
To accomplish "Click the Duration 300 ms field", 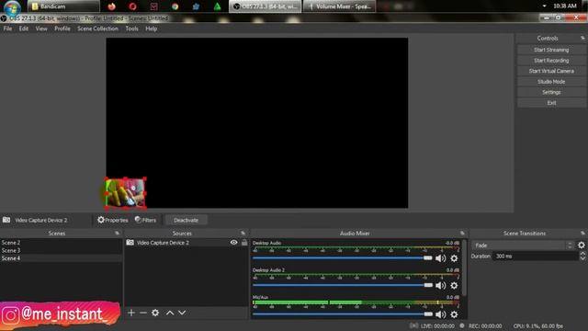I will point(536,256).
